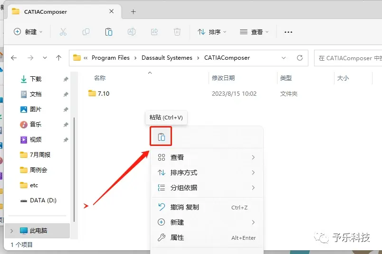Go forward with the right arrow
The image size is (382, 254).
pyautogui.click(x=30, y=58)
